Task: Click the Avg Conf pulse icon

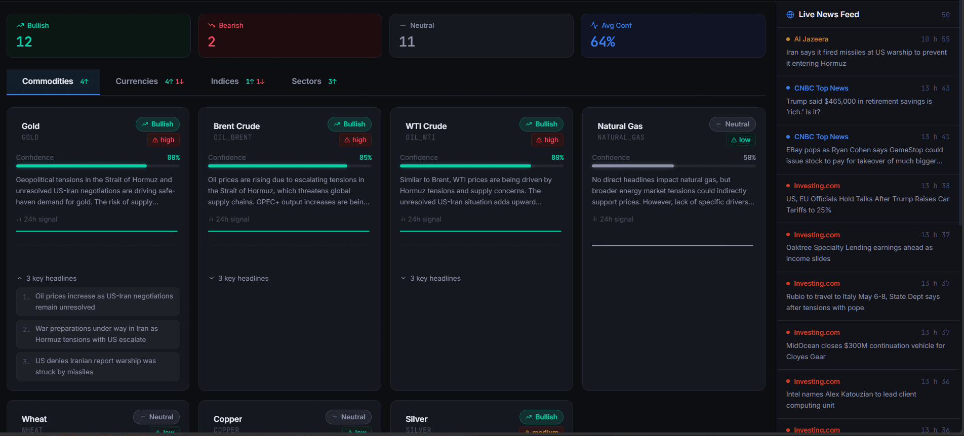Action: [x=594, y=25]
